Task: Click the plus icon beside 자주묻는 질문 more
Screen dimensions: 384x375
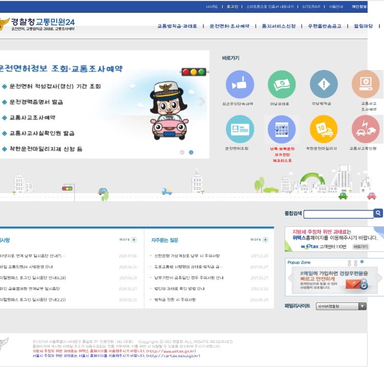Action: click(x=265, y=240)
